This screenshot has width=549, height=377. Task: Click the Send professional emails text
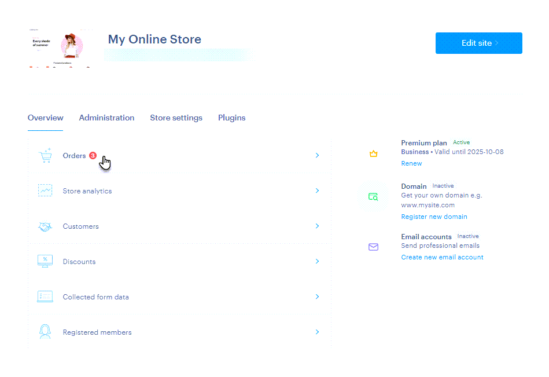440,246
